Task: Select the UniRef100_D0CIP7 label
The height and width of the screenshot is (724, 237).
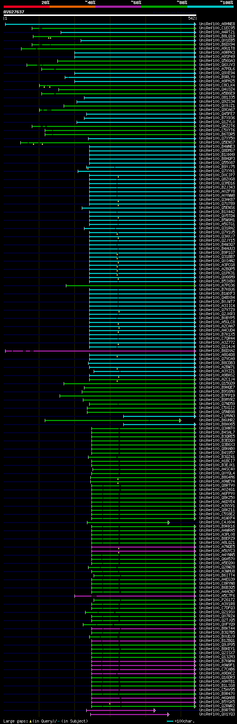Action: [x=217, y=175]
